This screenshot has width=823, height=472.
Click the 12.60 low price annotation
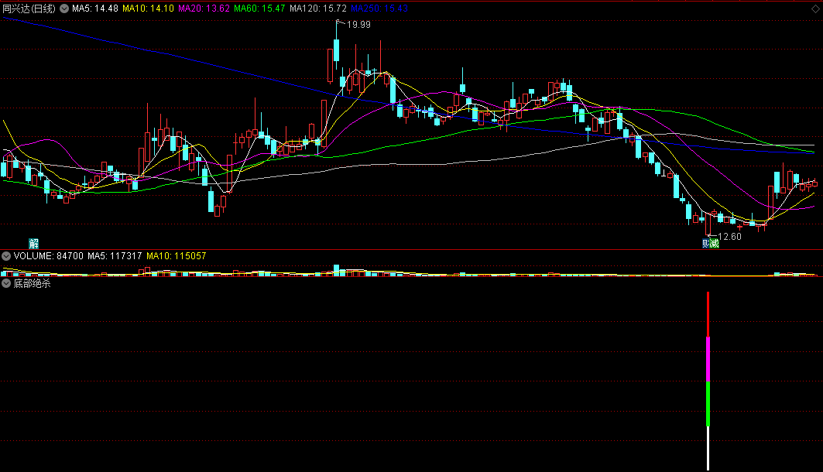pos(729,237)
